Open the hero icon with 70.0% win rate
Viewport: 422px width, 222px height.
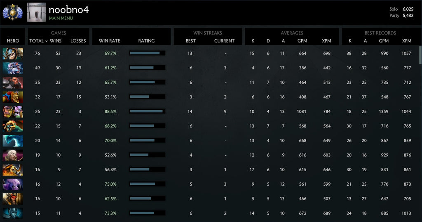click(13, 141)
